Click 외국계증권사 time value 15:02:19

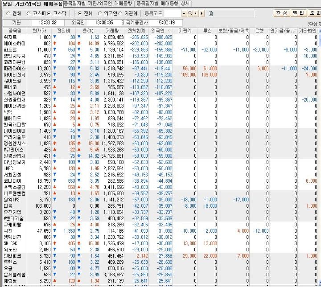pos(166,23)
